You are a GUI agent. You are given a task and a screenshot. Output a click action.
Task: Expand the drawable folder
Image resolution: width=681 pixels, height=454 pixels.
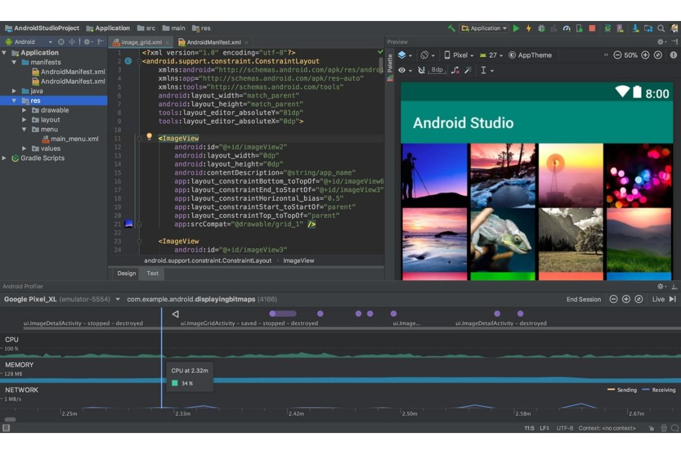point(24,110)
